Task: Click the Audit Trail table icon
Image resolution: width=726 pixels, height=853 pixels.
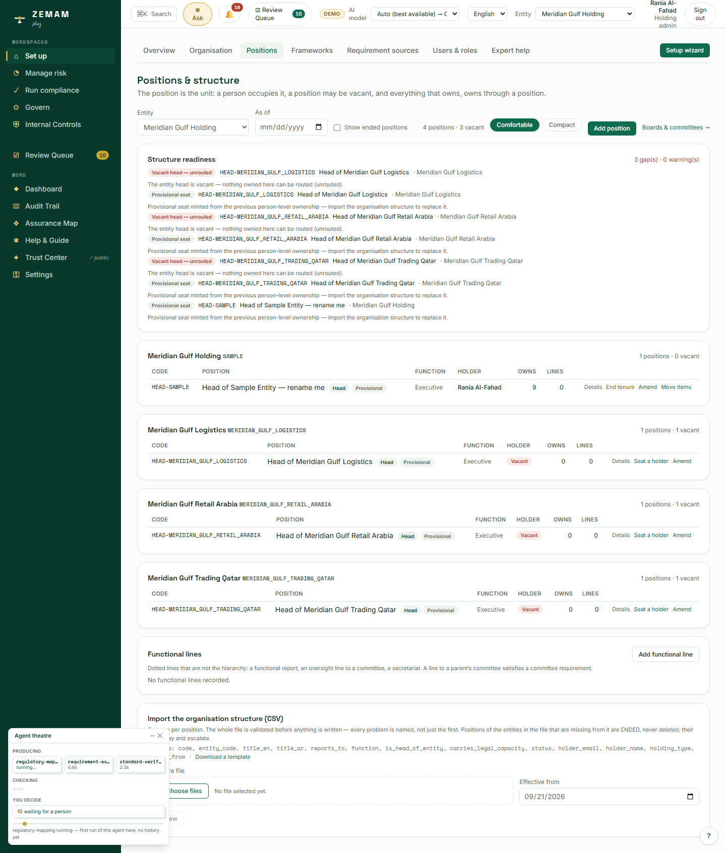Action: (16, 206)
